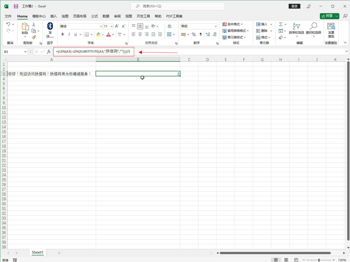Screen dimensions: 350x262
Task: Expand the number format dropdown
Action: pyautogui.click(x=216, y=26)
